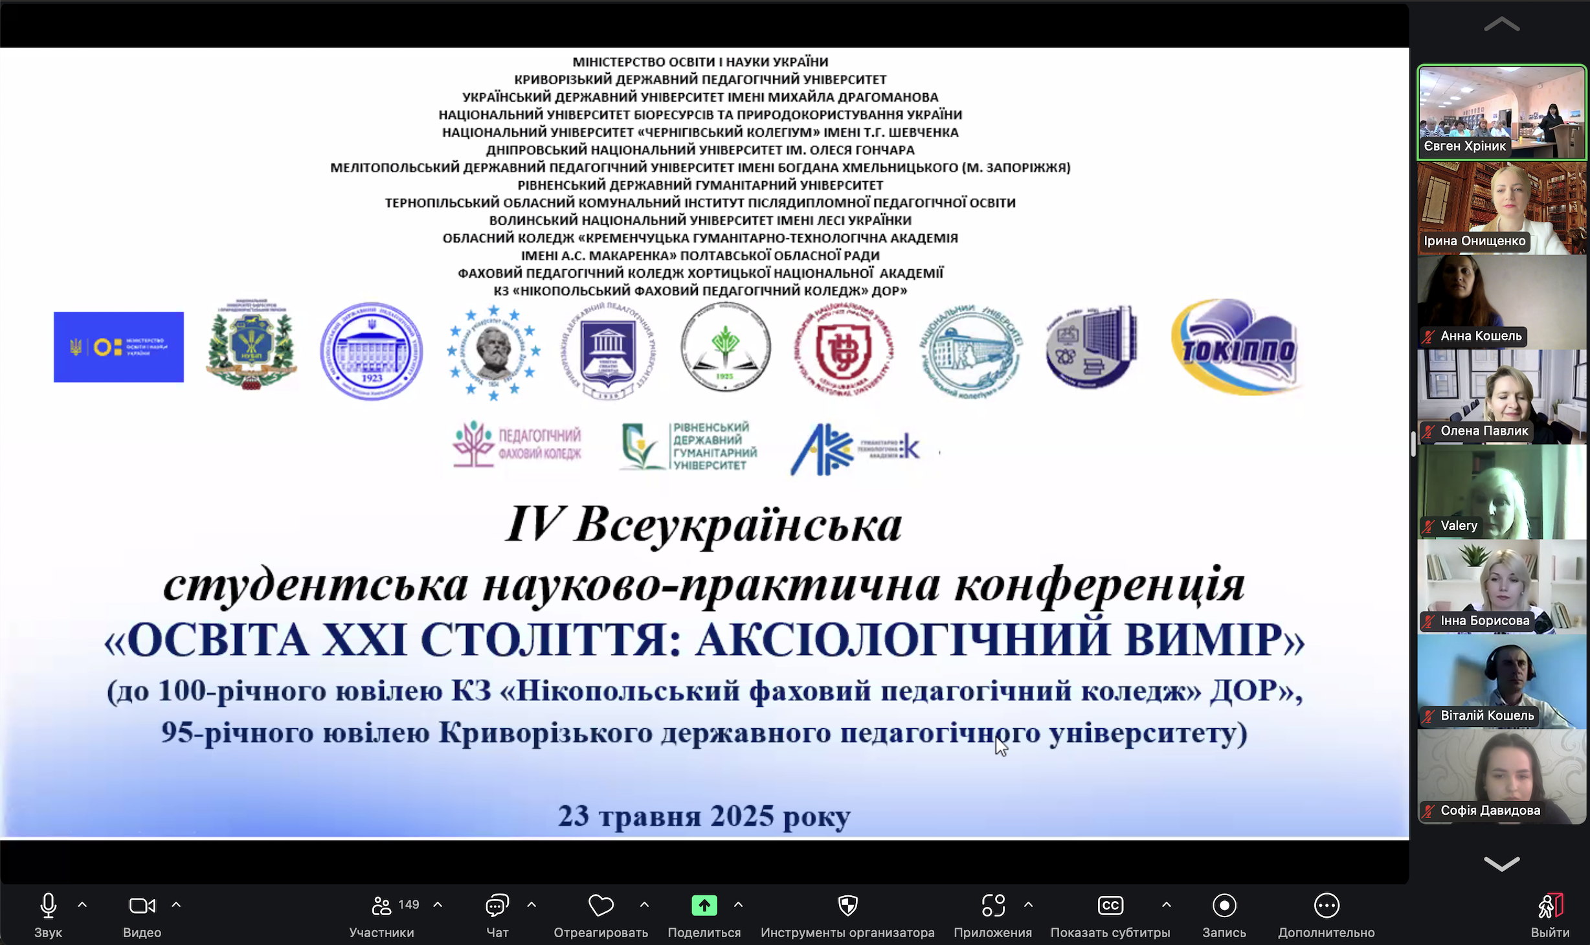Click the More options ellipsis icon

pos(1326,906)
